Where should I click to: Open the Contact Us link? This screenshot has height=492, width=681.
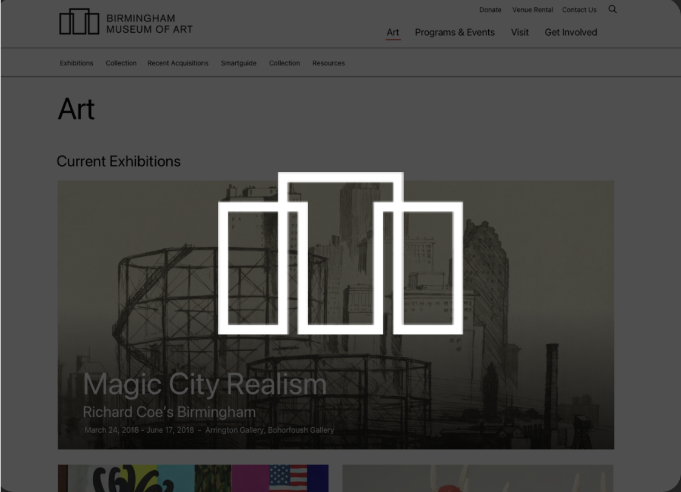coord(579,10)
